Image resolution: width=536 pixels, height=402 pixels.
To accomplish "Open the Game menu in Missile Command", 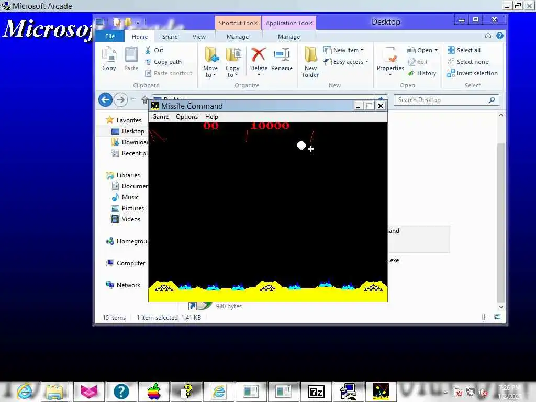I will (x=160, y=117).
